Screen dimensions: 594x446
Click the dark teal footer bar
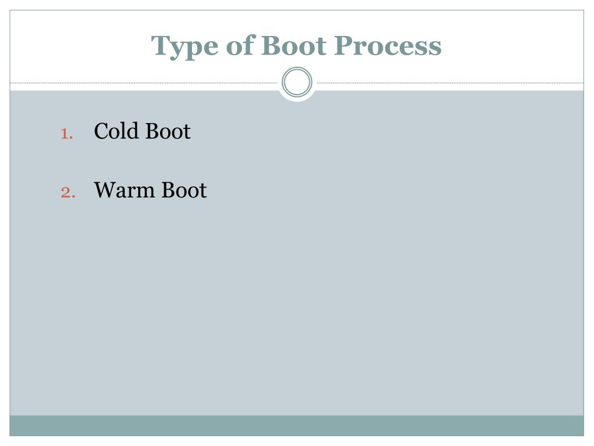tap(296, 426)
